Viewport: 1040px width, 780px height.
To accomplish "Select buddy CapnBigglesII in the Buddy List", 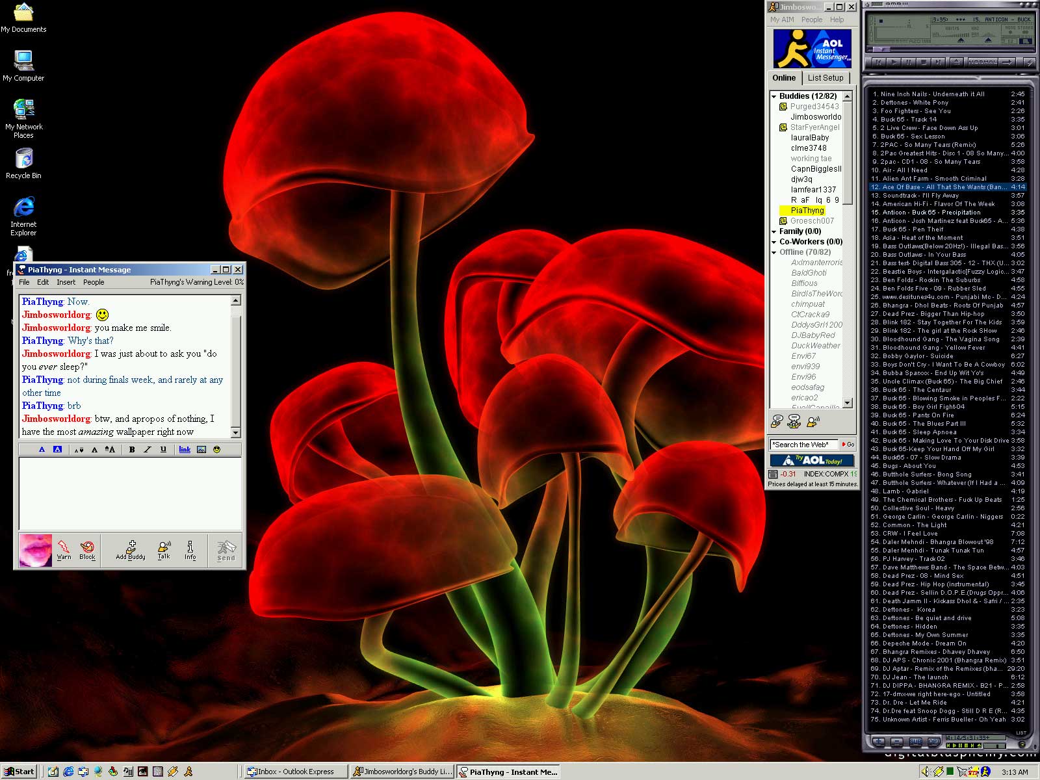I will [x=816, y=169].
